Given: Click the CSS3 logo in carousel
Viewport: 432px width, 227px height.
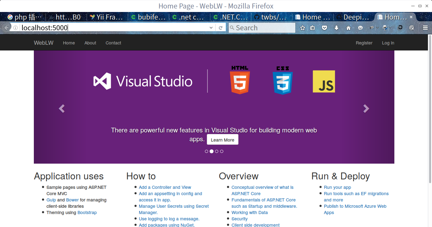Looking at the screenshot, I should pos(283,80).
